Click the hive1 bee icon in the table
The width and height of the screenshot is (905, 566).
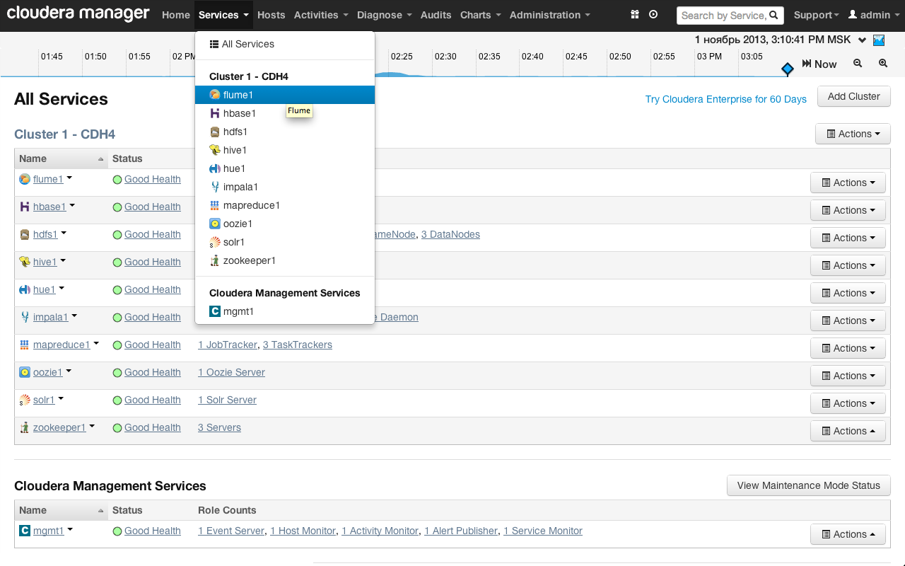(x=25, y=262)
